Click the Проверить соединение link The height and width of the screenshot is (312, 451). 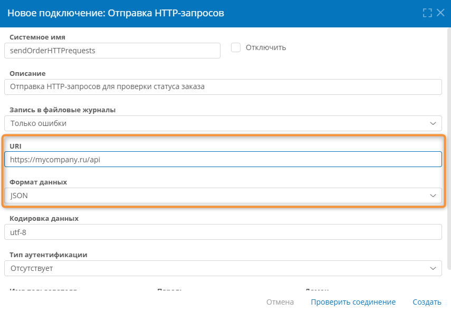click(x=353, y=302)
